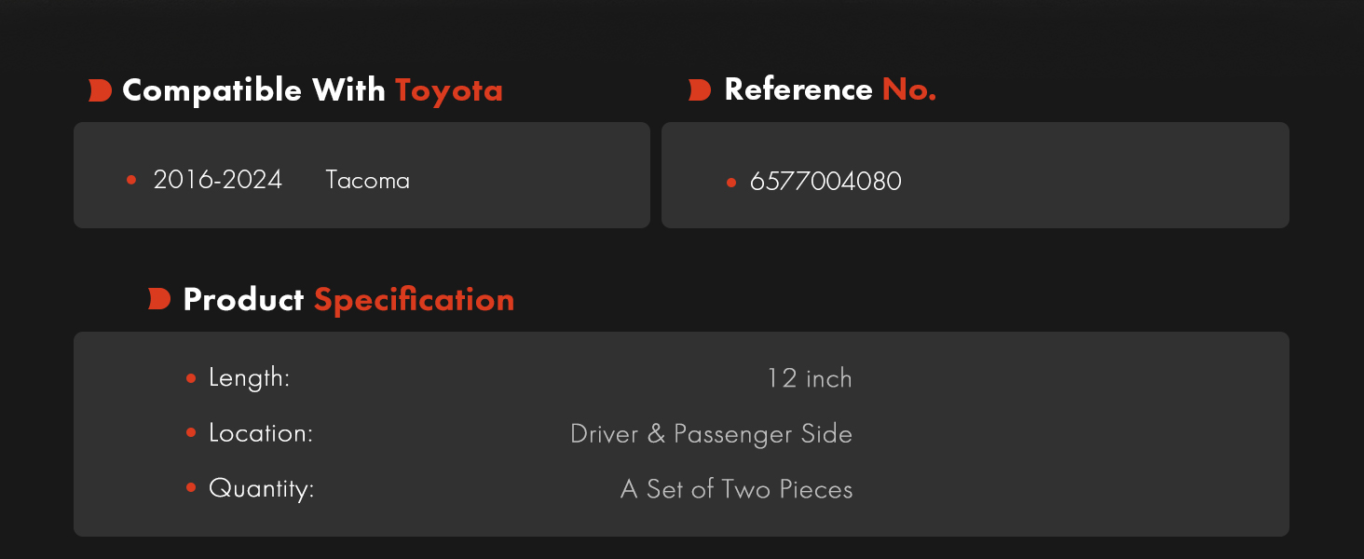Screen dimensions: 1364x559
Task: Click the Tacoma model name
Action: click(x=367, y=180)
